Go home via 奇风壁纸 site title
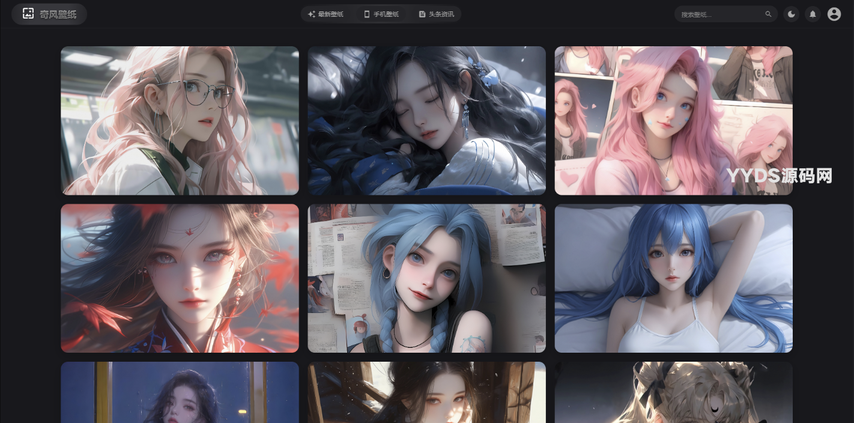This screenshot has height=423, width=854. (x=58, y=14)
